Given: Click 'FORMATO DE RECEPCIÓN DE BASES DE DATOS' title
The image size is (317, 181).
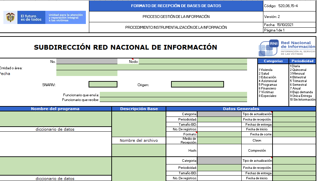Looking at the screenshot, I should pyautogui.click(x=176, y=6).
